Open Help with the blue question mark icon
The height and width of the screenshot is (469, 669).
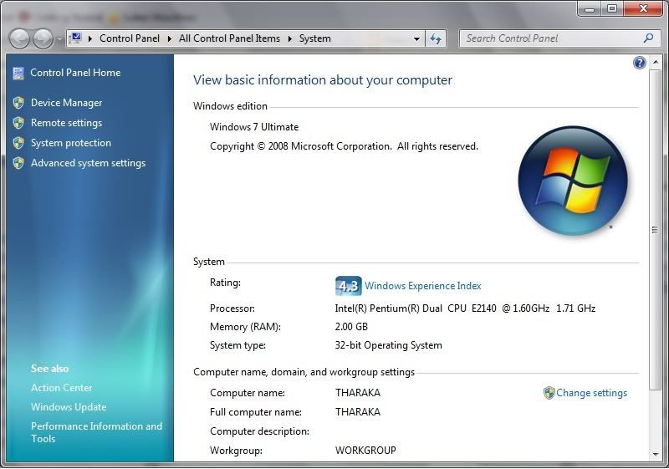click(640, 63)
